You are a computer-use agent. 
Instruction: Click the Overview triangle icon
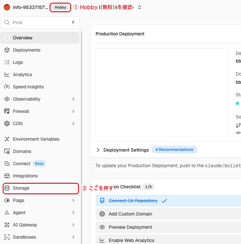7,38
